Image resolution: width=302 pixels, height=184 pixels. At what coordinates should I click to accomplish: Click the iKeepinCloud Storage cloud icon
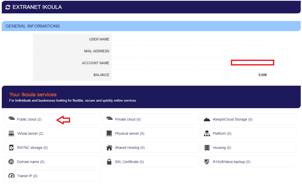click(207, 120)
